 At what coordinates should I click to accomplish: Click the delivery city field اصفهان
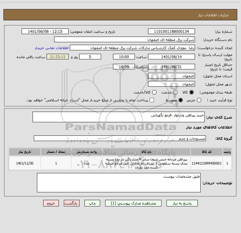coord(172,84)
